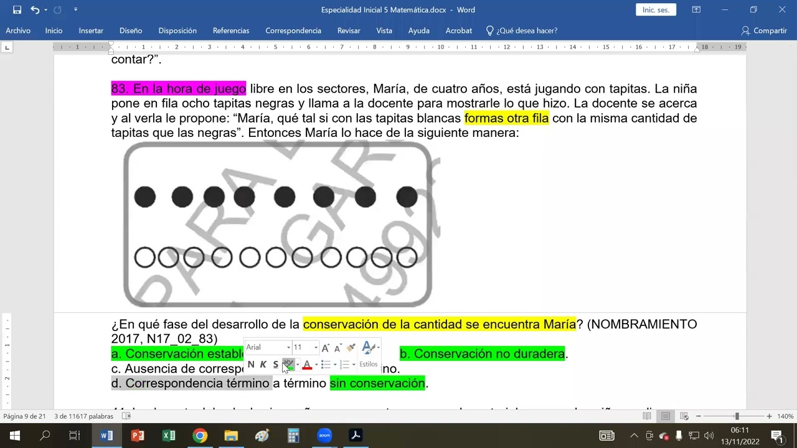Toggle underline (S) in mini toolbar
Viewport: 797px width, 448px height.
[276, 365]
